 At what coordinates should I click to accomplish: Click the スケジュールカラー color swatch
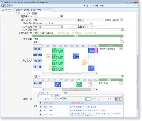[35, 14]
